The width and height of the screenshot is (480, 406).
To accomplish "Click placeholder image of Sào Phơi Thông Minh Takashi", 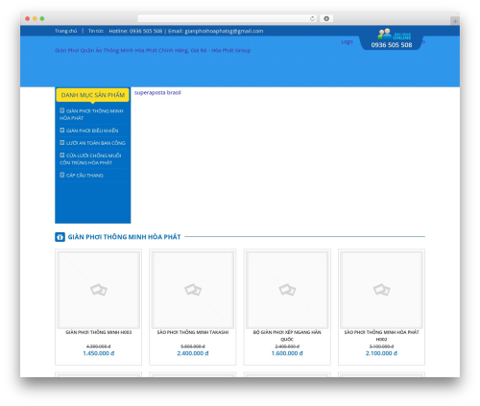I will (x=193, y=290).
